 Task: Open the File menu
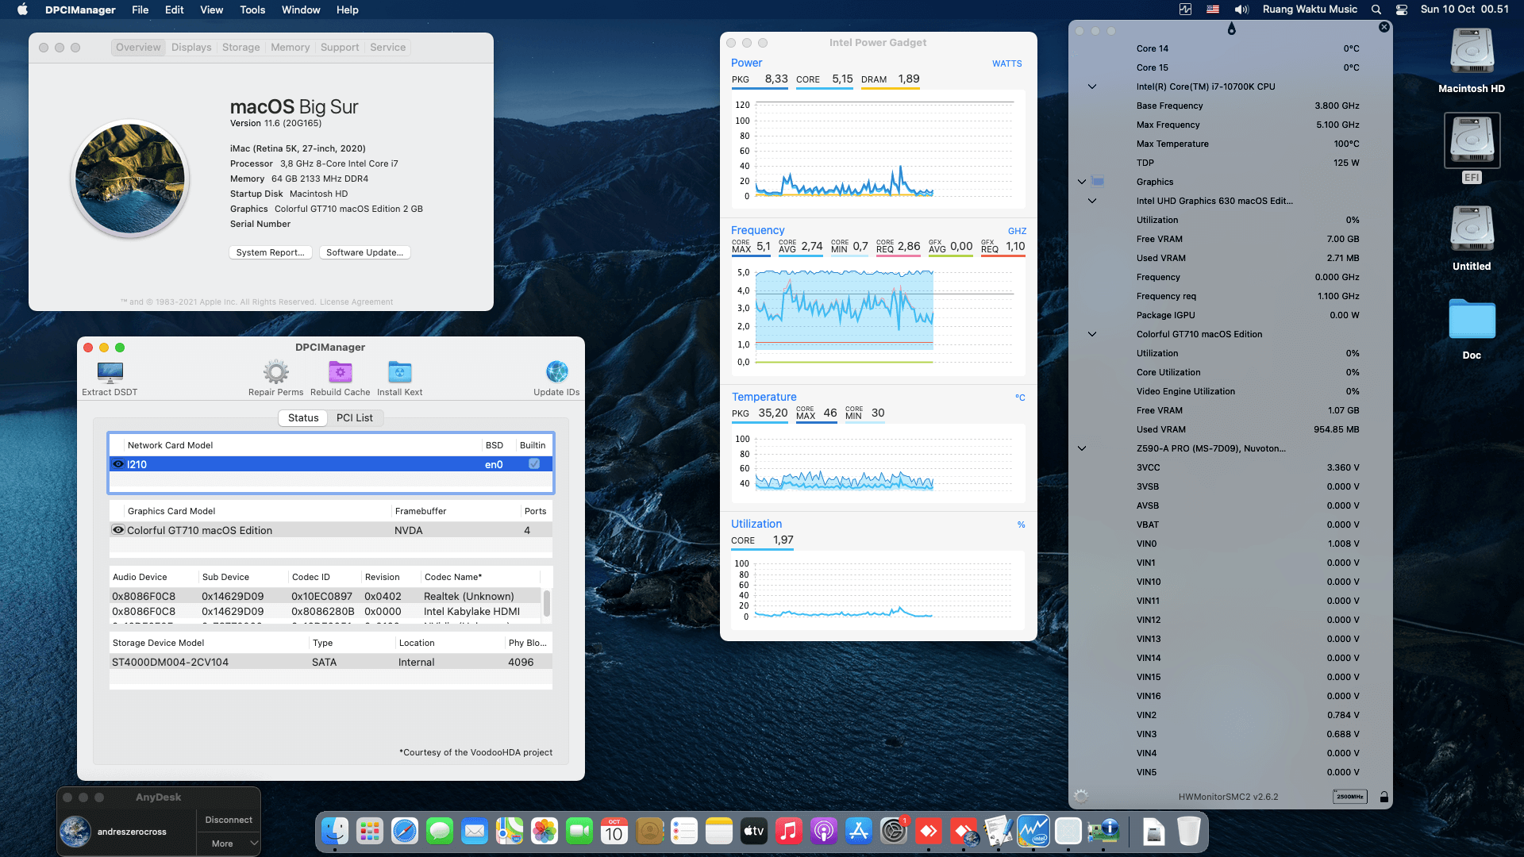tap(140, 10)
